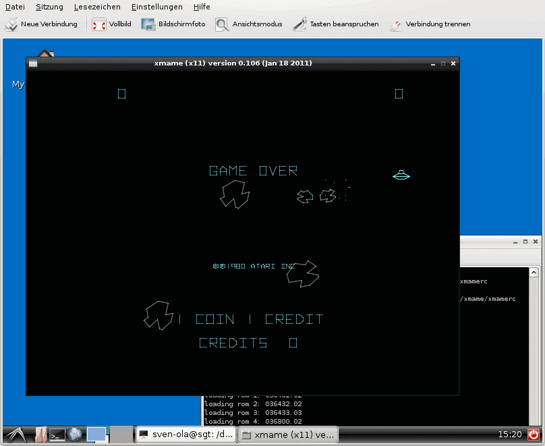This screenshot has height=446, width=545.
Task: Click the terminal scrollbar up arrow
Action: [x=534, y=272]
